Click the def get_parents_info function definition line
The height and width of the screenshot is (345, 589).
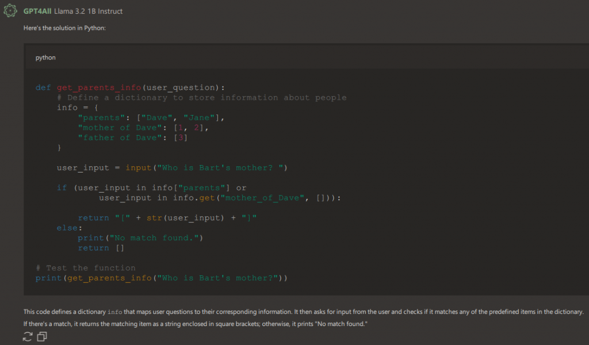click(130, 87)
